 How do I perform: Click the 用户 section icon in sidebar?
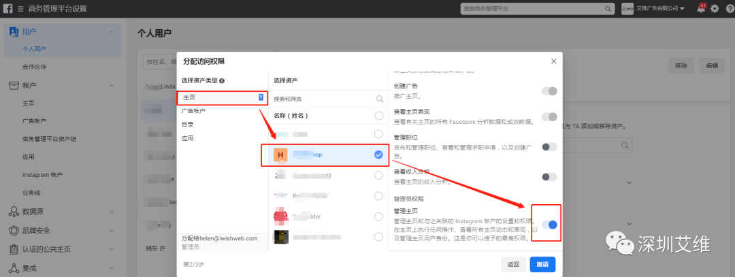tap(14, 32)
